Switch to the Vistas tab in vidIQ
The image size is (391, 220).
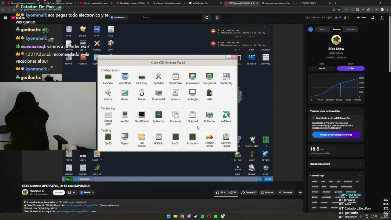click(322, 29)
